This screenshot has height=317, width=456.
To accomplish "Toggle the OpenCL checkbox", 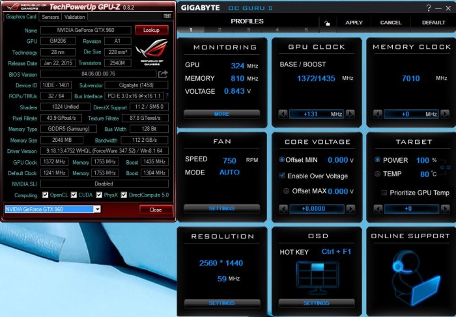I will (45, 195).
